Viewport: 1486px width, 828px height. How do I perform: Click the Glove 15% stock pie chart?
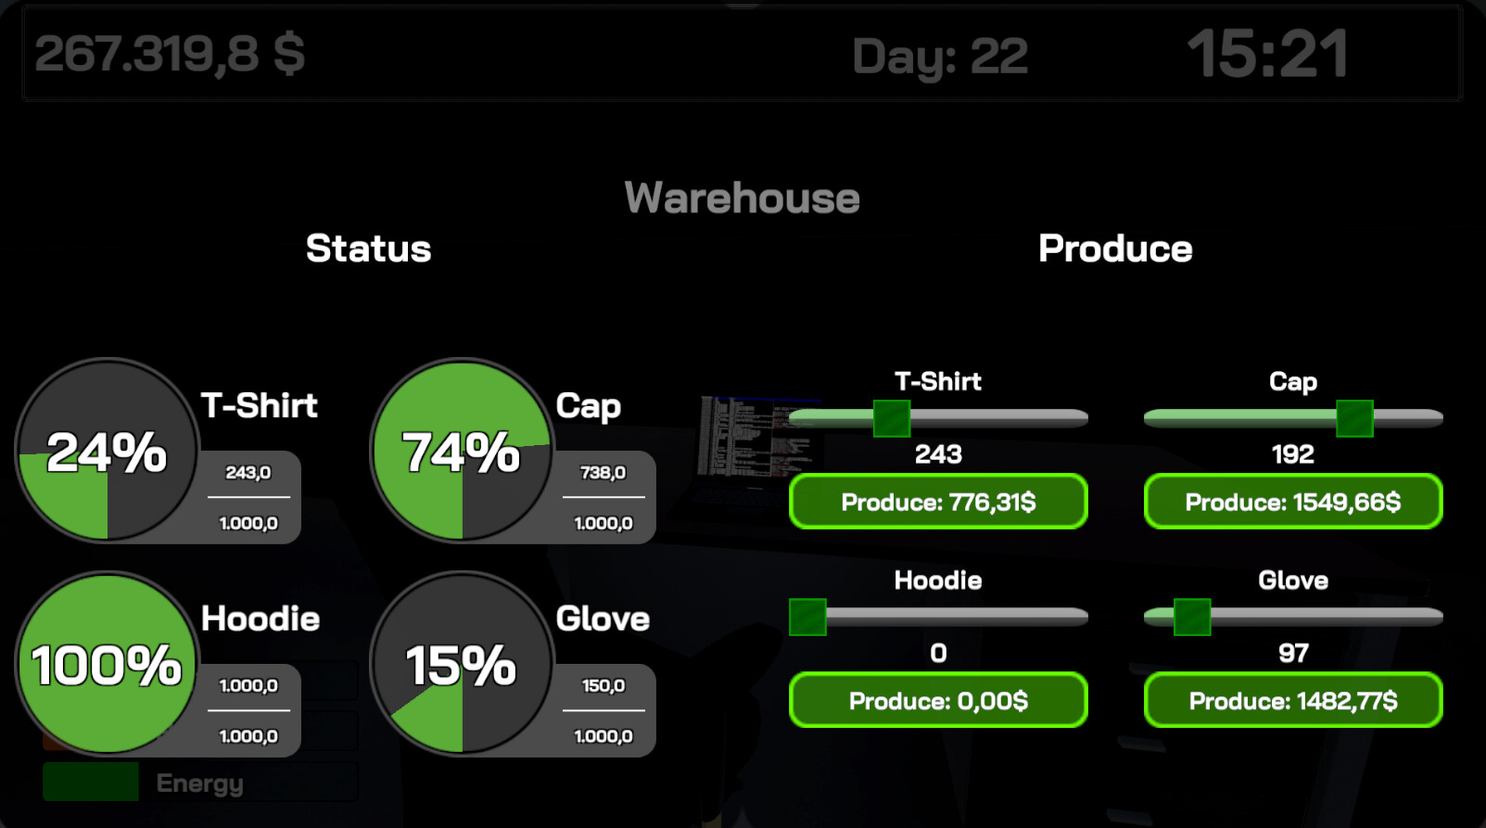coord(462,664)
